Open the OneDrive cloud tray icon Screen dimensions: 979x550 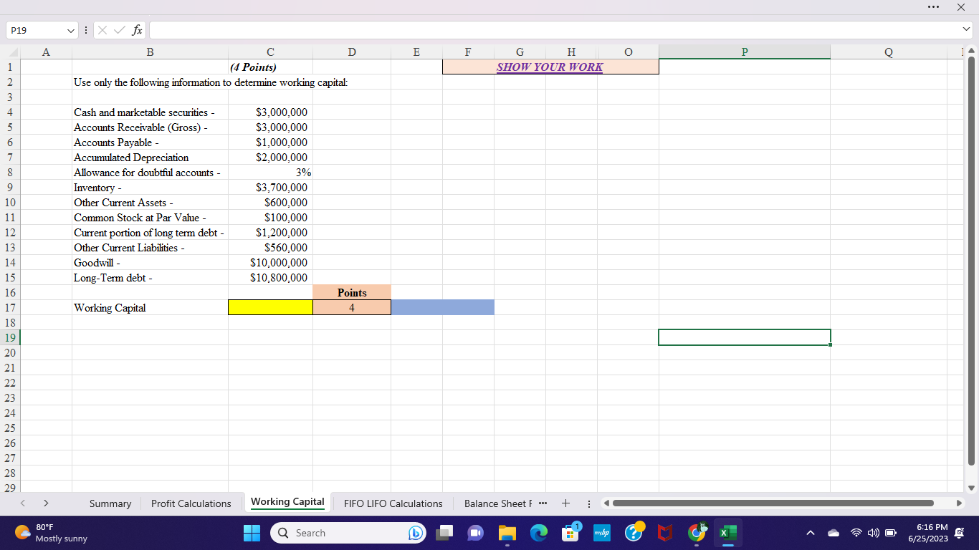tap(833, 534)
